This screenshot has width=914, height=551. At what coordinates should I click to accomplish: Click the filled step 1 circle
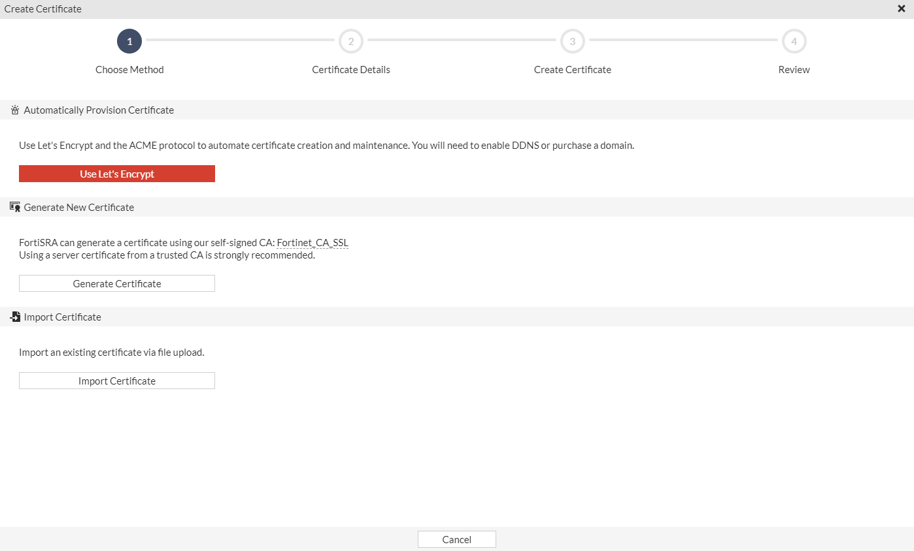tap(129, 41)
